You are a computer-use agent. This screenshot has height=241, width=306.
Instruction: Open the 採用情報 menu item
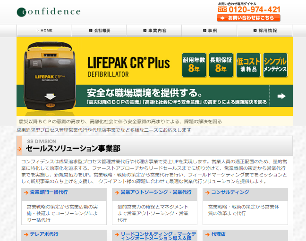[265, 31]
